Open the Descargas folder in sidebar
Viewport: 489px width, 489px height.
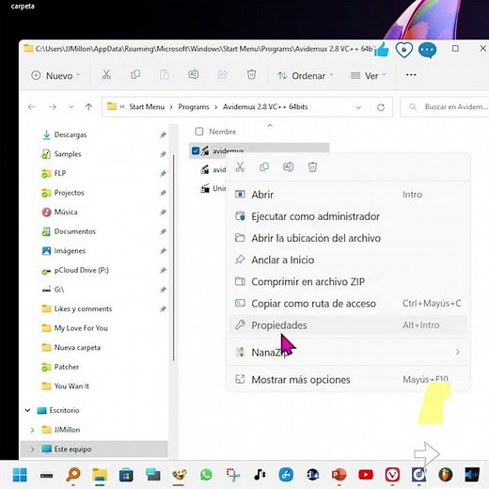(x=71, y=134)
